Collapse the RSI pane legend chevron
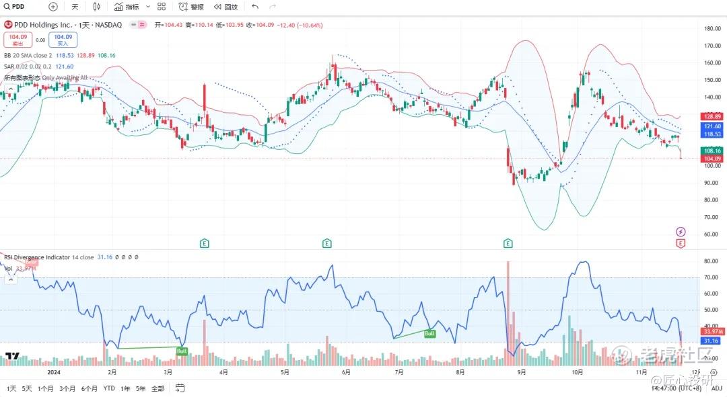This screenshot has height=397, width=727. [x=11, y=280]
